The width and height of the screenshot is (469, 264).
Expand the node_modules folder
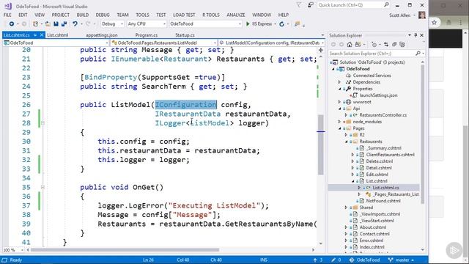pos(339,122)
